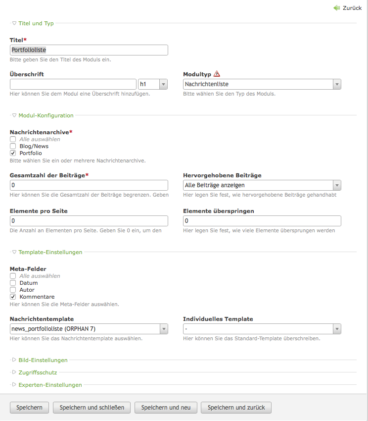Image resolution: width=368 pixels, height=421 pixels.
Task: Focus the Überschrift text field
Action: 73,84
